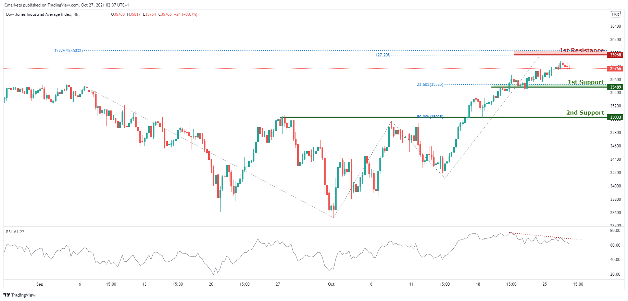
Task: Select the green 35489 support price tag
Action: 615,87
